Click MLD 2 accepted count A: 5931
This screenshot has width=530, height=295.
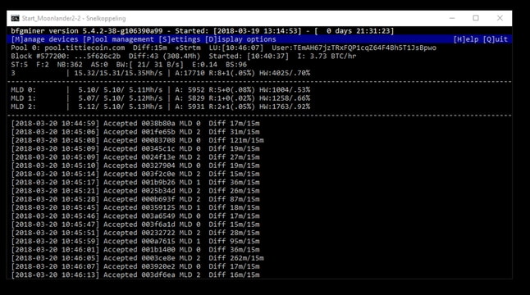[190, 107]
